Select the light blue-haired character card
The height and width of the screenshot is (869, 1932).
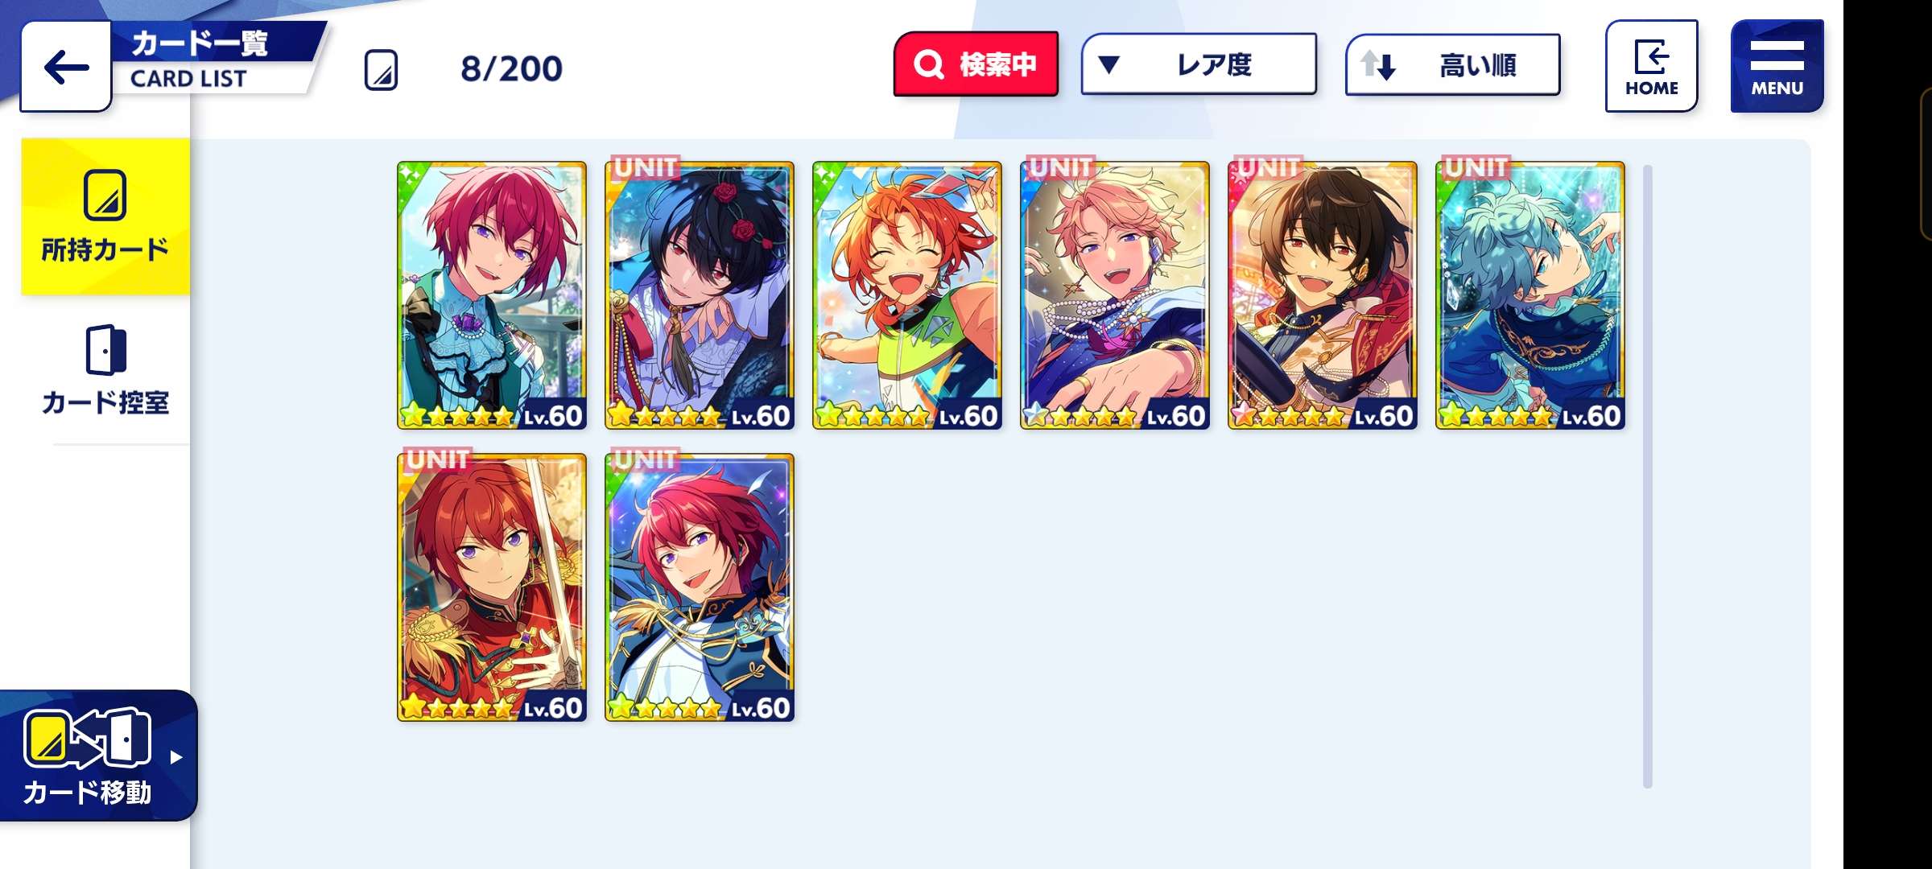coord(1530,295)
